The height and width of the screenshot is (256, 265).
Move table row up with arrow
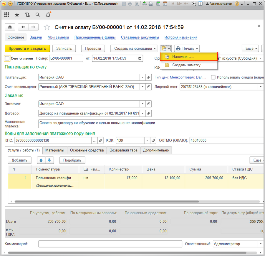(x=41, y=160)
